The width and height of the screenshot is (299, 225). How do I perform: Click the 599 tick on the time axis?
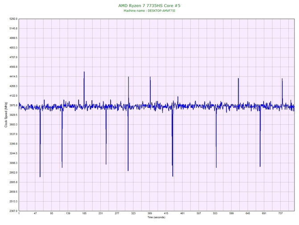[x=231, y=213]
